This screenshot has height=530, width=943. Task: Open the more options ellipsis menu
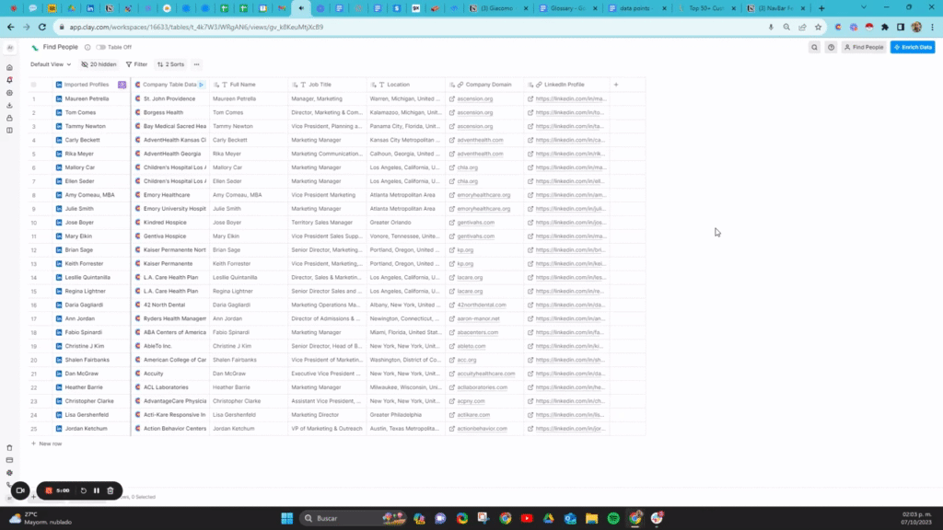pos(197,64)
